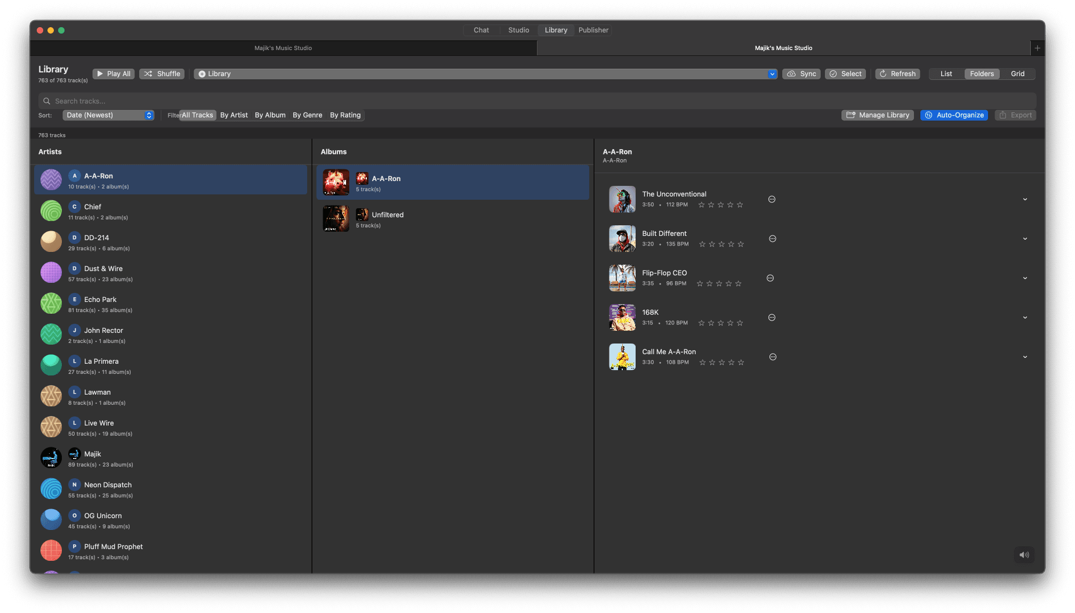The height and width of the screenshot is (613, 1075).
Task: Click the A-A-Ron artist avatar
Action: coord(51,179)
